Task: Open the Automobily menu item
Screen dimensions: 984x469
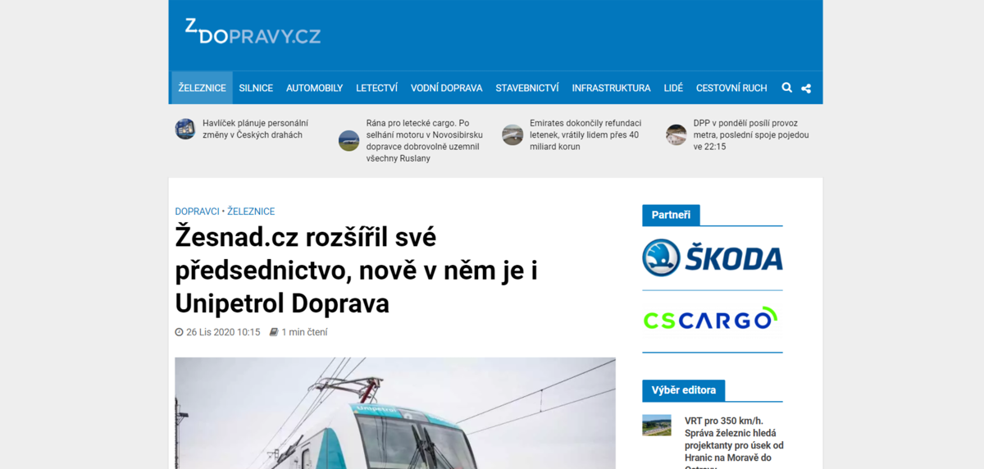Action: click(314, 88)
